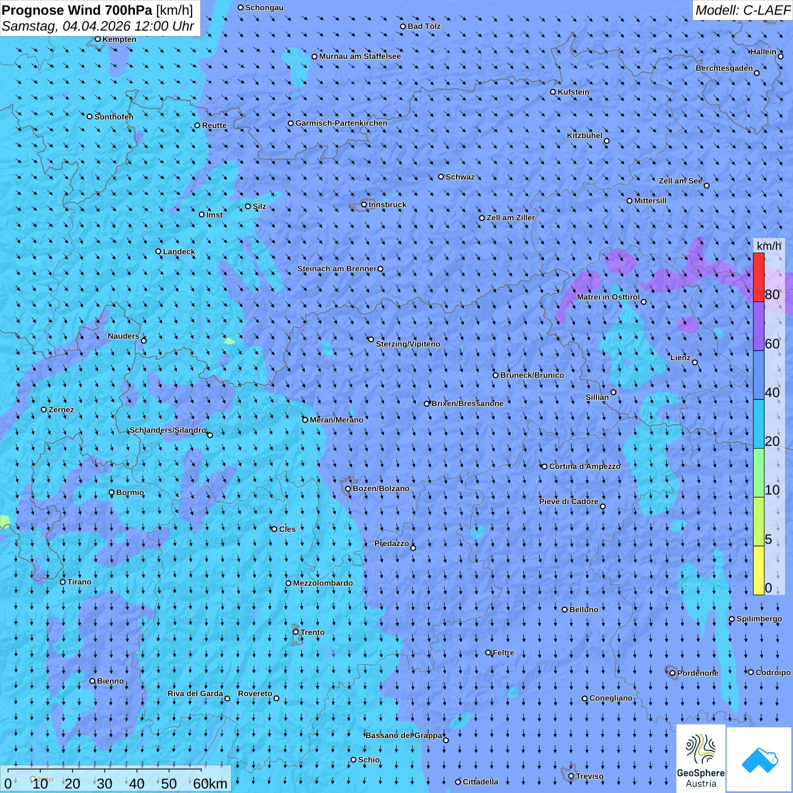Click the title 'Prognose Wind 700hPa [km/h]'
Image resolution: width=793 pixels, height=793 pixels.
point(97,10)
